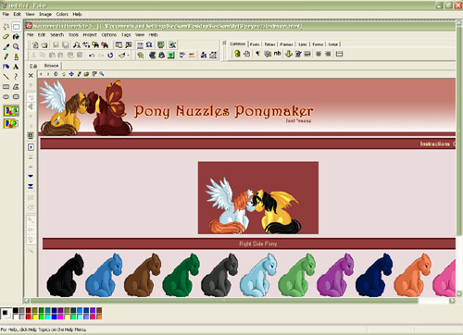The width and height of the screenshot is (463, 335).
Task: Select the Ellipse shape tool
Action: click(6, 96)
